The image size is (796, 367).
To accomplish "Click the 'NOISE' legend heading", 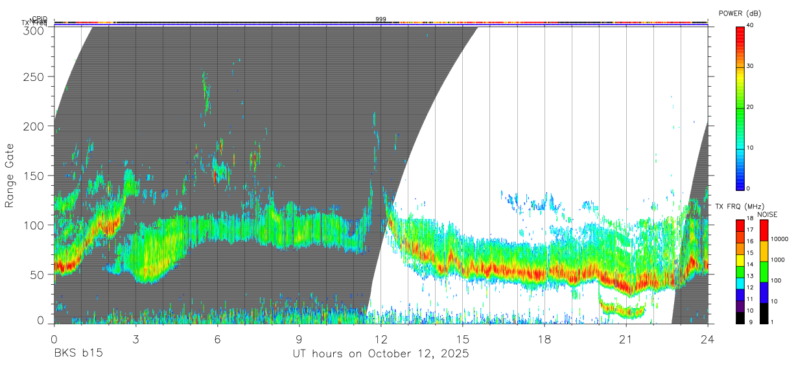I will 767,214.
